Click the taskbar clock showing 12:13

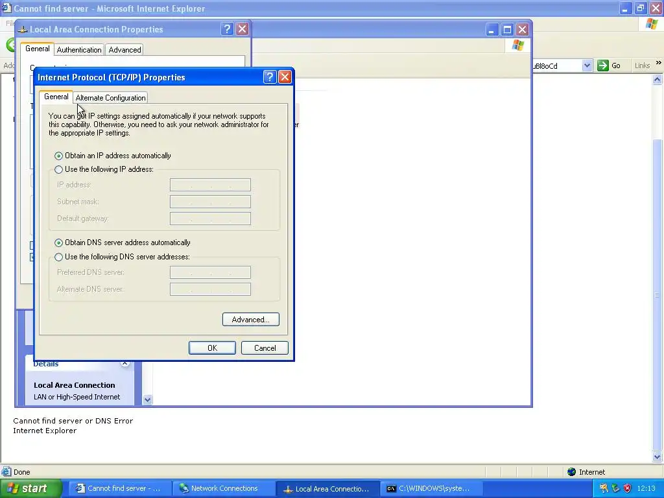point(646,488)
